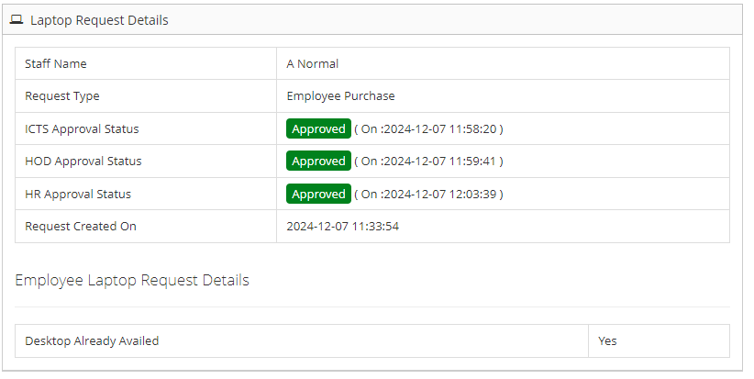Click the HOD Approval Status label
The width and height of the screenshot is (754, 379).
tap(83, 162)
